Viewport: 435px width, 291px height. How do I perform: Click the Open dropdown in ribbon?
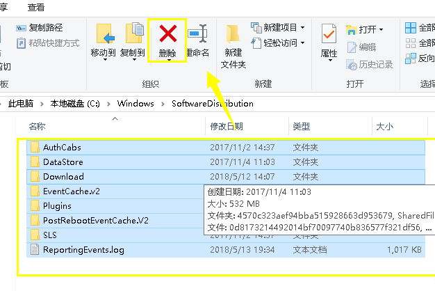pos(371,29)
